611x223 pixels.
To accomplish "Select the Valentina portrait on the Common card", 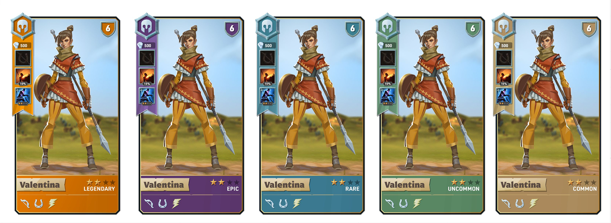I will [548, 97].
